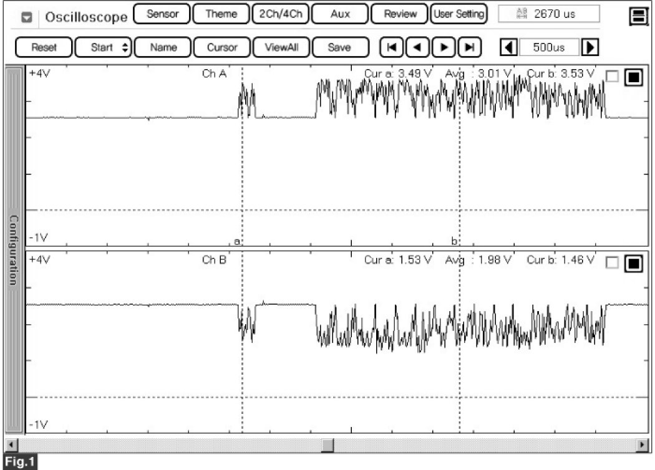Image resolution: width=655 pixels, height=470 pixels.
Task: Click the 2670 us cursor time readout
Action: pyautogui.click(x=549, y=14)
